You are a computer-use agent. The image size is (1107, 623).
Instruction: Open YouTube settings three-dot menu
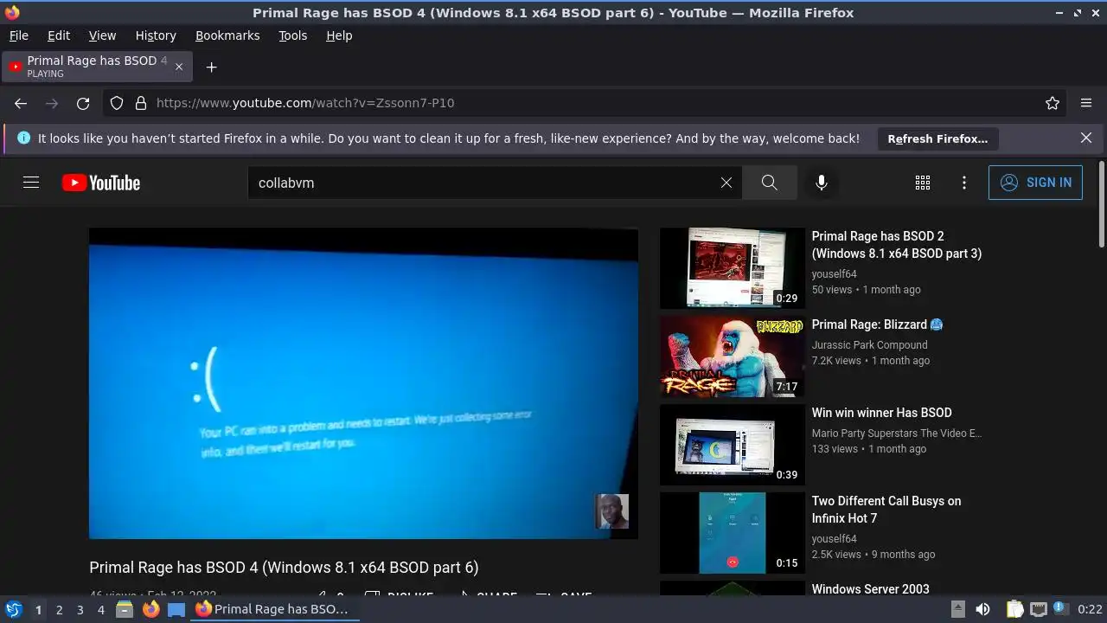click(964, 183)
